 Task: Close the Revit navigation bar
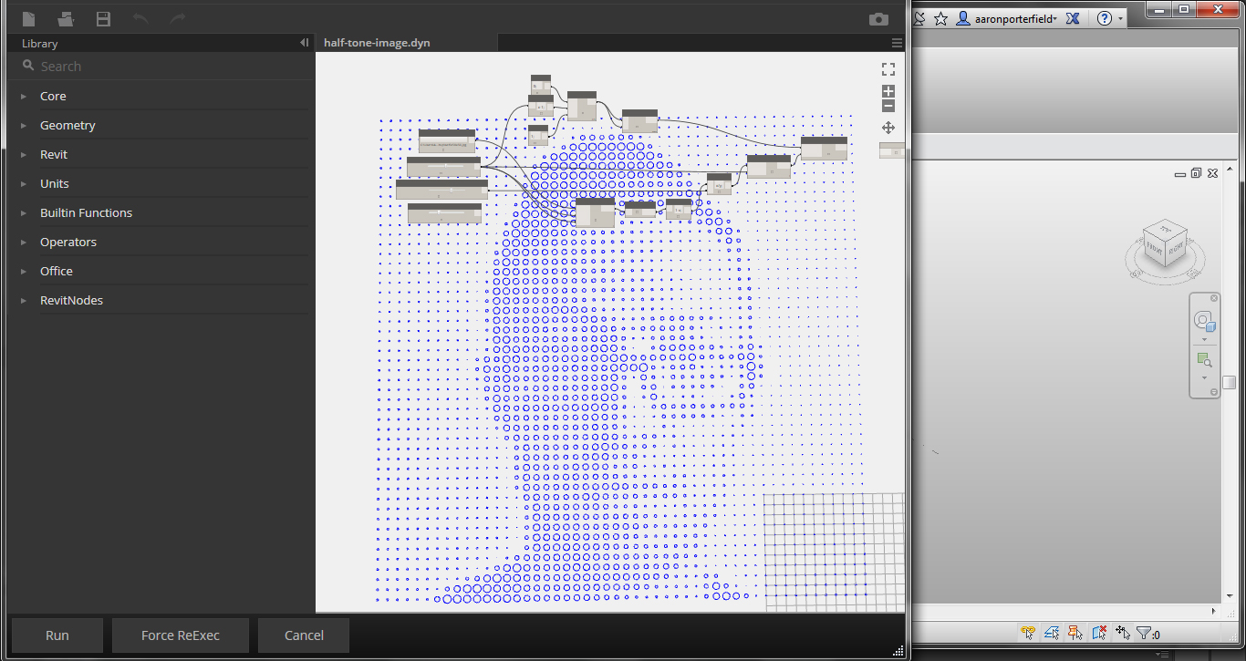(x=1214, y=298)
